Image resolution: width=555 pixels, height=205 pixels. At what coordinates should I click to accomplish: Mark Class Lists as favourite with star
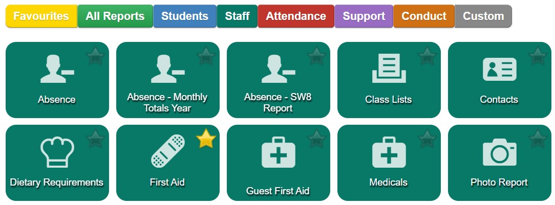pyautogui.click(x=427, y=56)
